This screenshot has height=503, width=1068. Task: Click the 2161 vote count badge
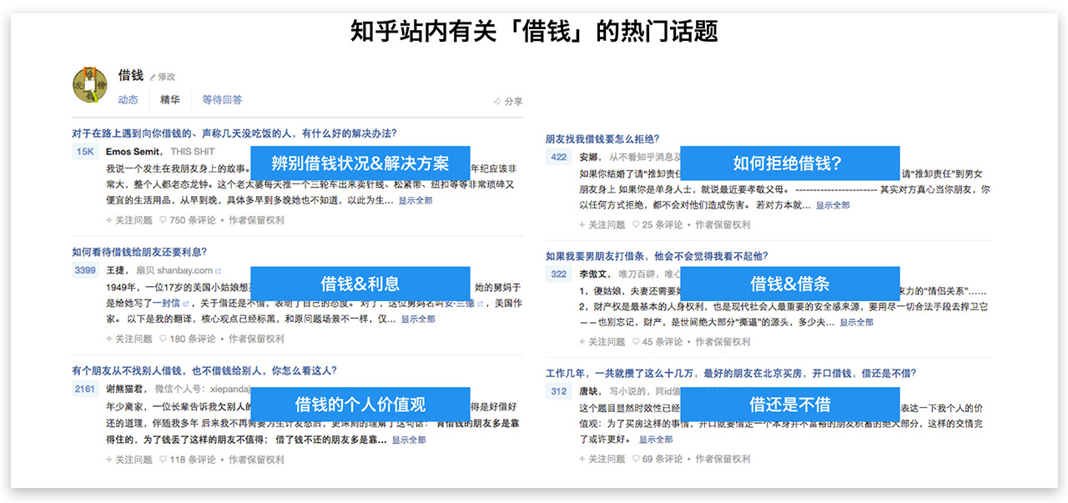pos(85,389)
